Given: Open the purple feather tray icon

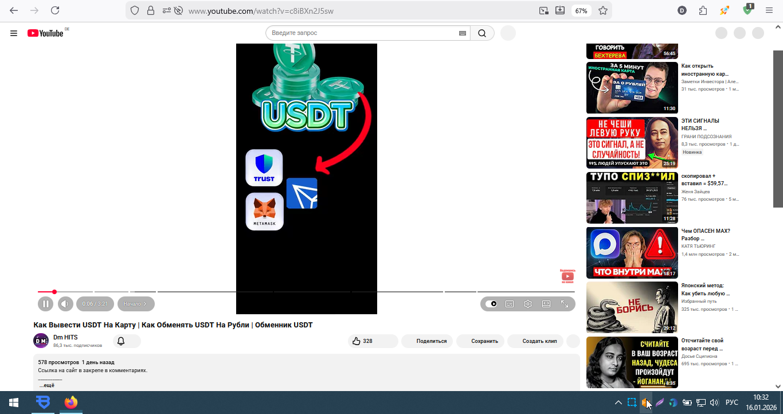Looking at the screenshot, I should [x=659, y=403].
